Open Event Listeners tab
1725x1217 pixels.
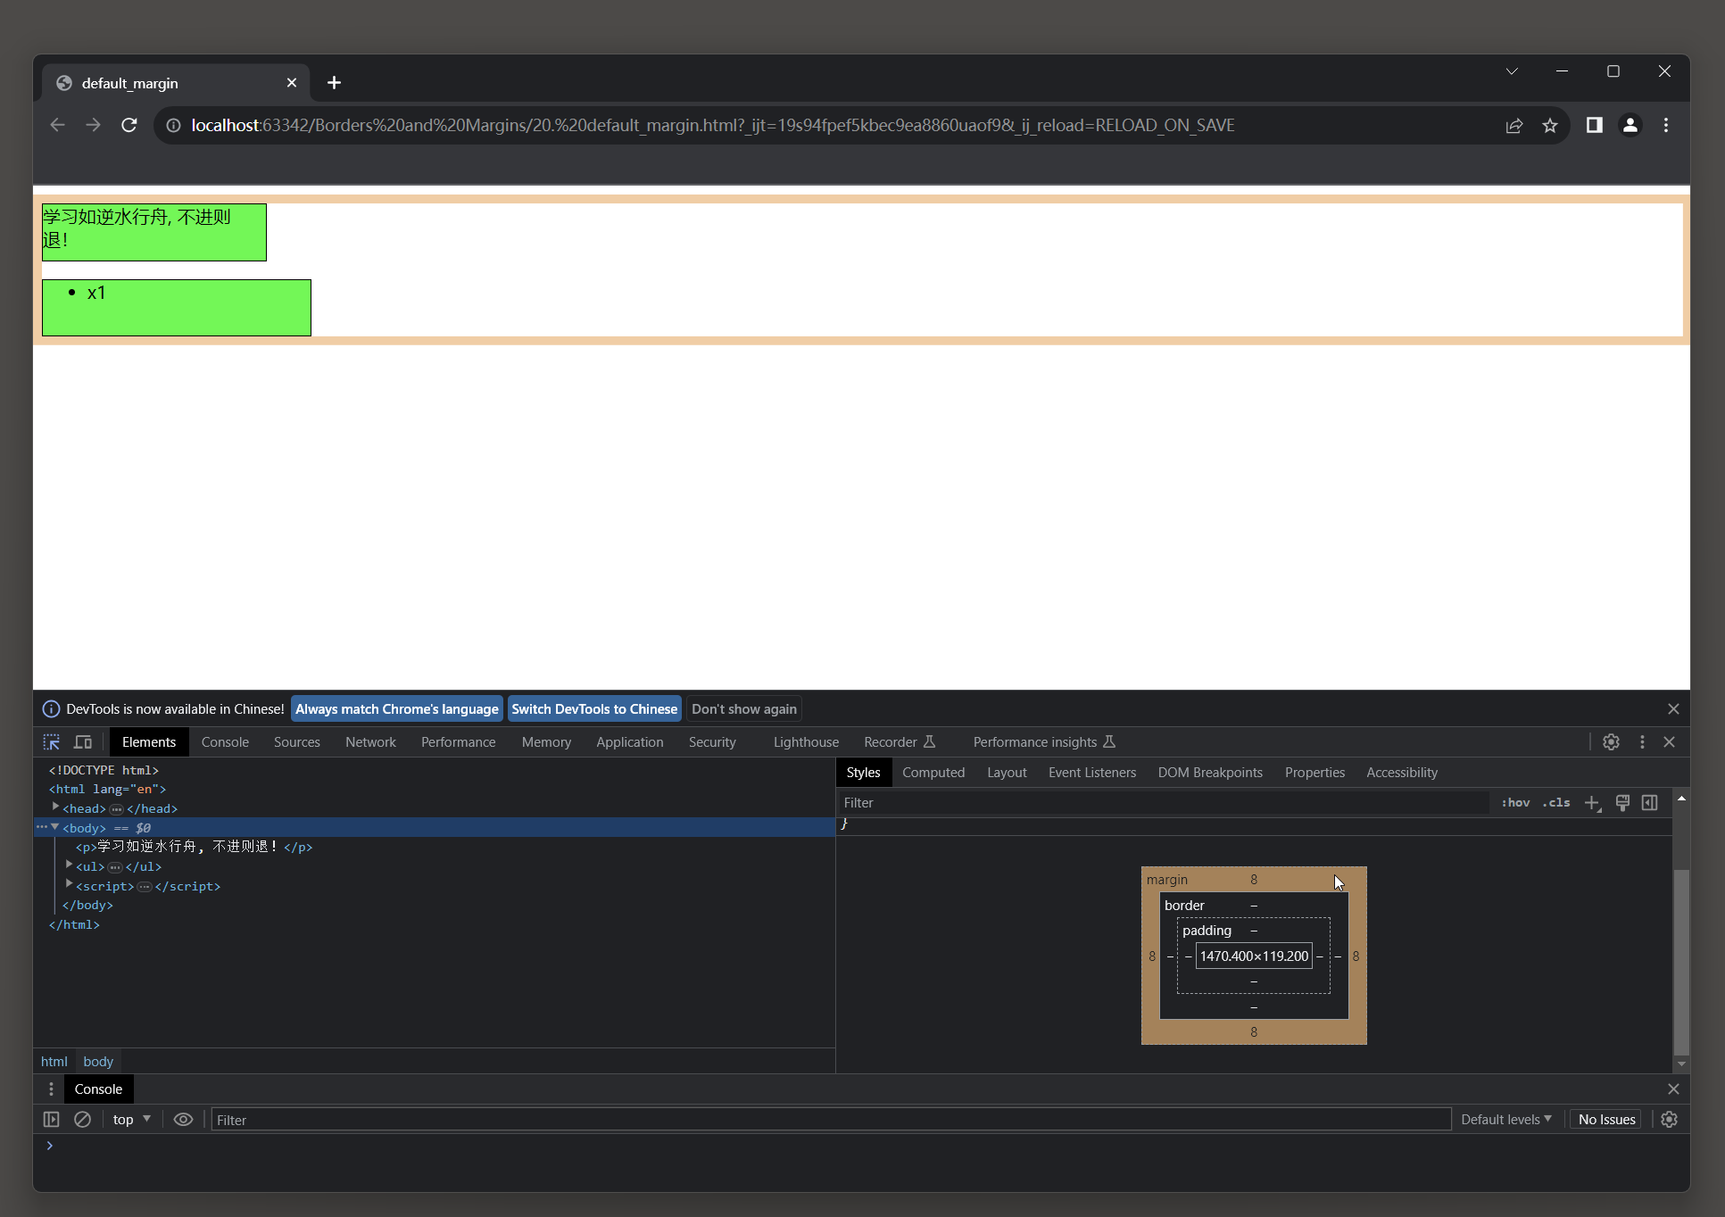pyautogui.click(x=1092, y=773)
